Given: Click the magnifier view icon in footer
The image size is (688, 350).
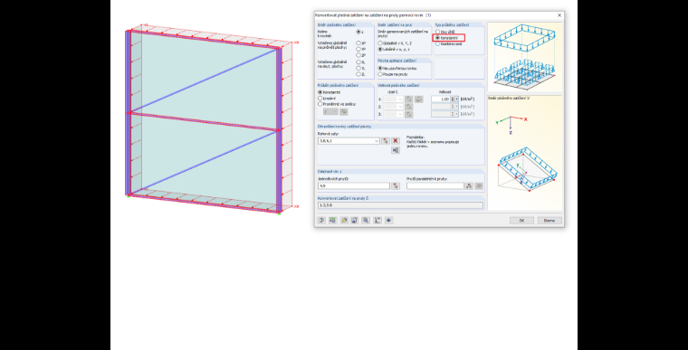Looking at the screenshot, I should [366, 220].
